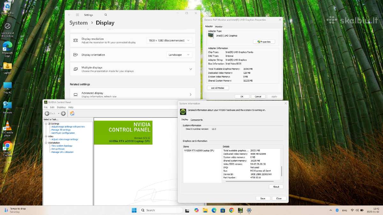Open Display orientation Landscape dropdown

click(179, 55)
